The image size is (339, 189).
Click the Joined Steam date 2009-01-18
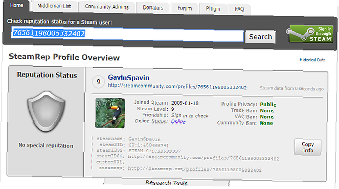tap(185, 103)
